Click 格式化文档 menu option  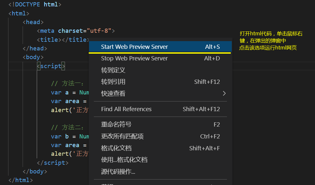(x=116, y=148)
